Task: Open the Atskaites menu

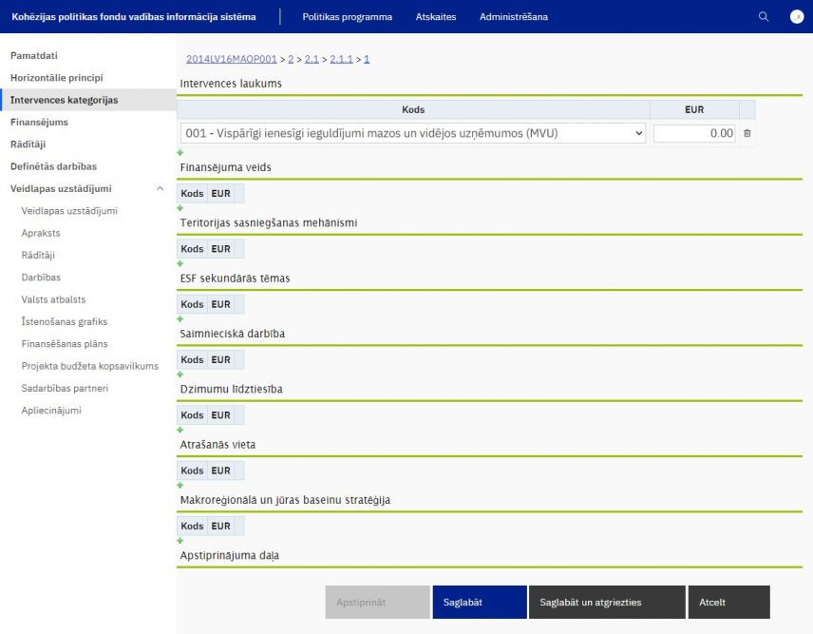Action: (x=435, y=16)
